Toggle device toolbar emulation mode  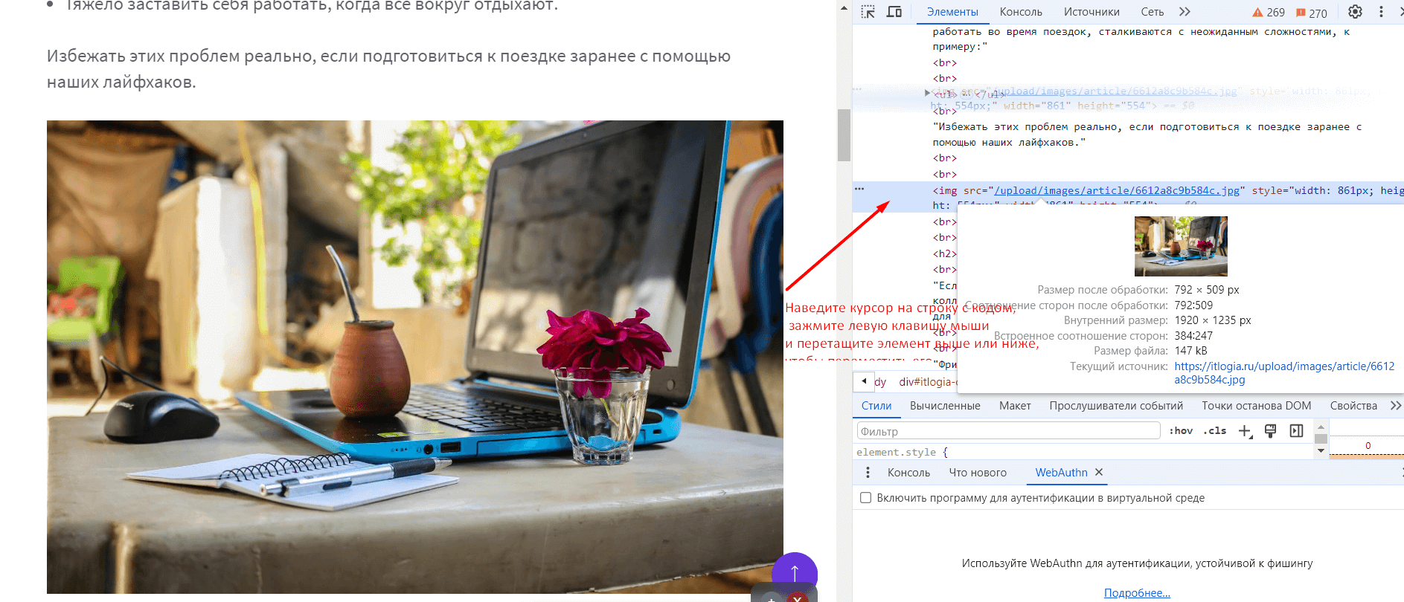[894, 12]
